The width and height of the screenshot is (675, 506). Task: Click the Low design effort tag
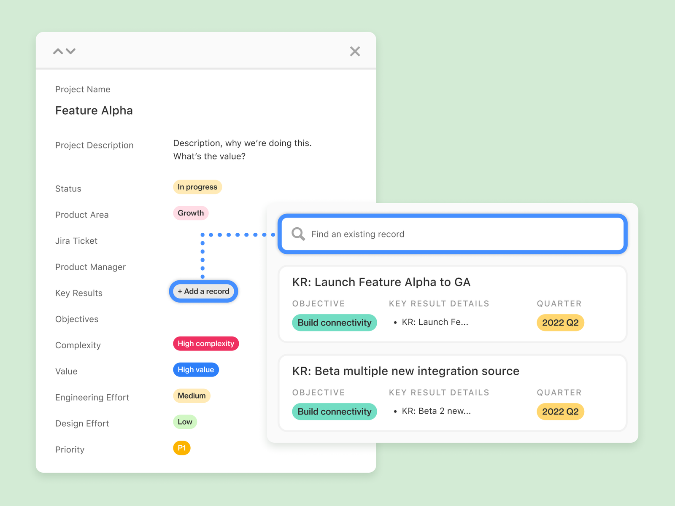coord(185,422)
